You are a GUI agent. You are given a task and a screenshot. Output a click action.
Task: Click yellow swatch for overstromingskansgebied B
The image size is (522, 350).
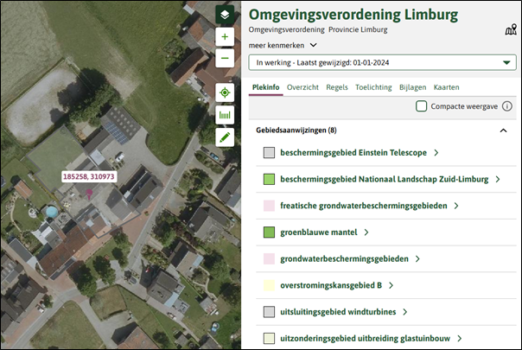tap(269, 285)
